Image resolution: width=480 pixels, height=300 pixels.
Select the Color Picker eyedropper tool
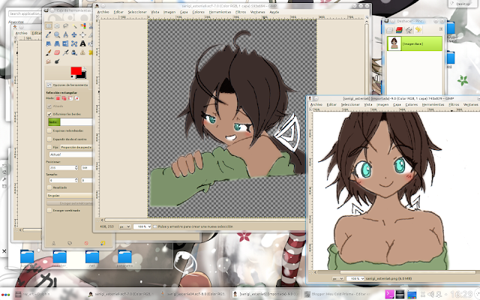(x=48, y=34)
